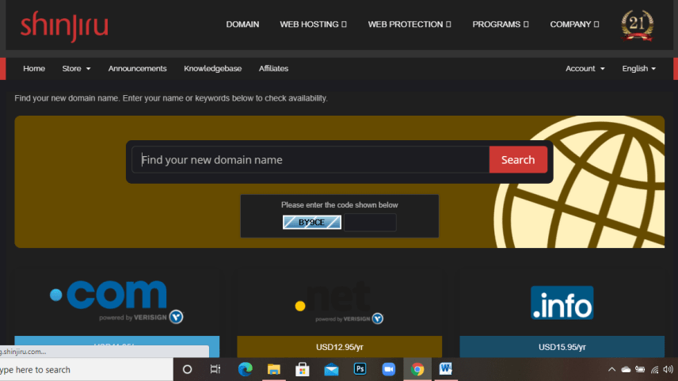
Task: Click the 21 anniversary badge
Action: click(x=637, y=25)
